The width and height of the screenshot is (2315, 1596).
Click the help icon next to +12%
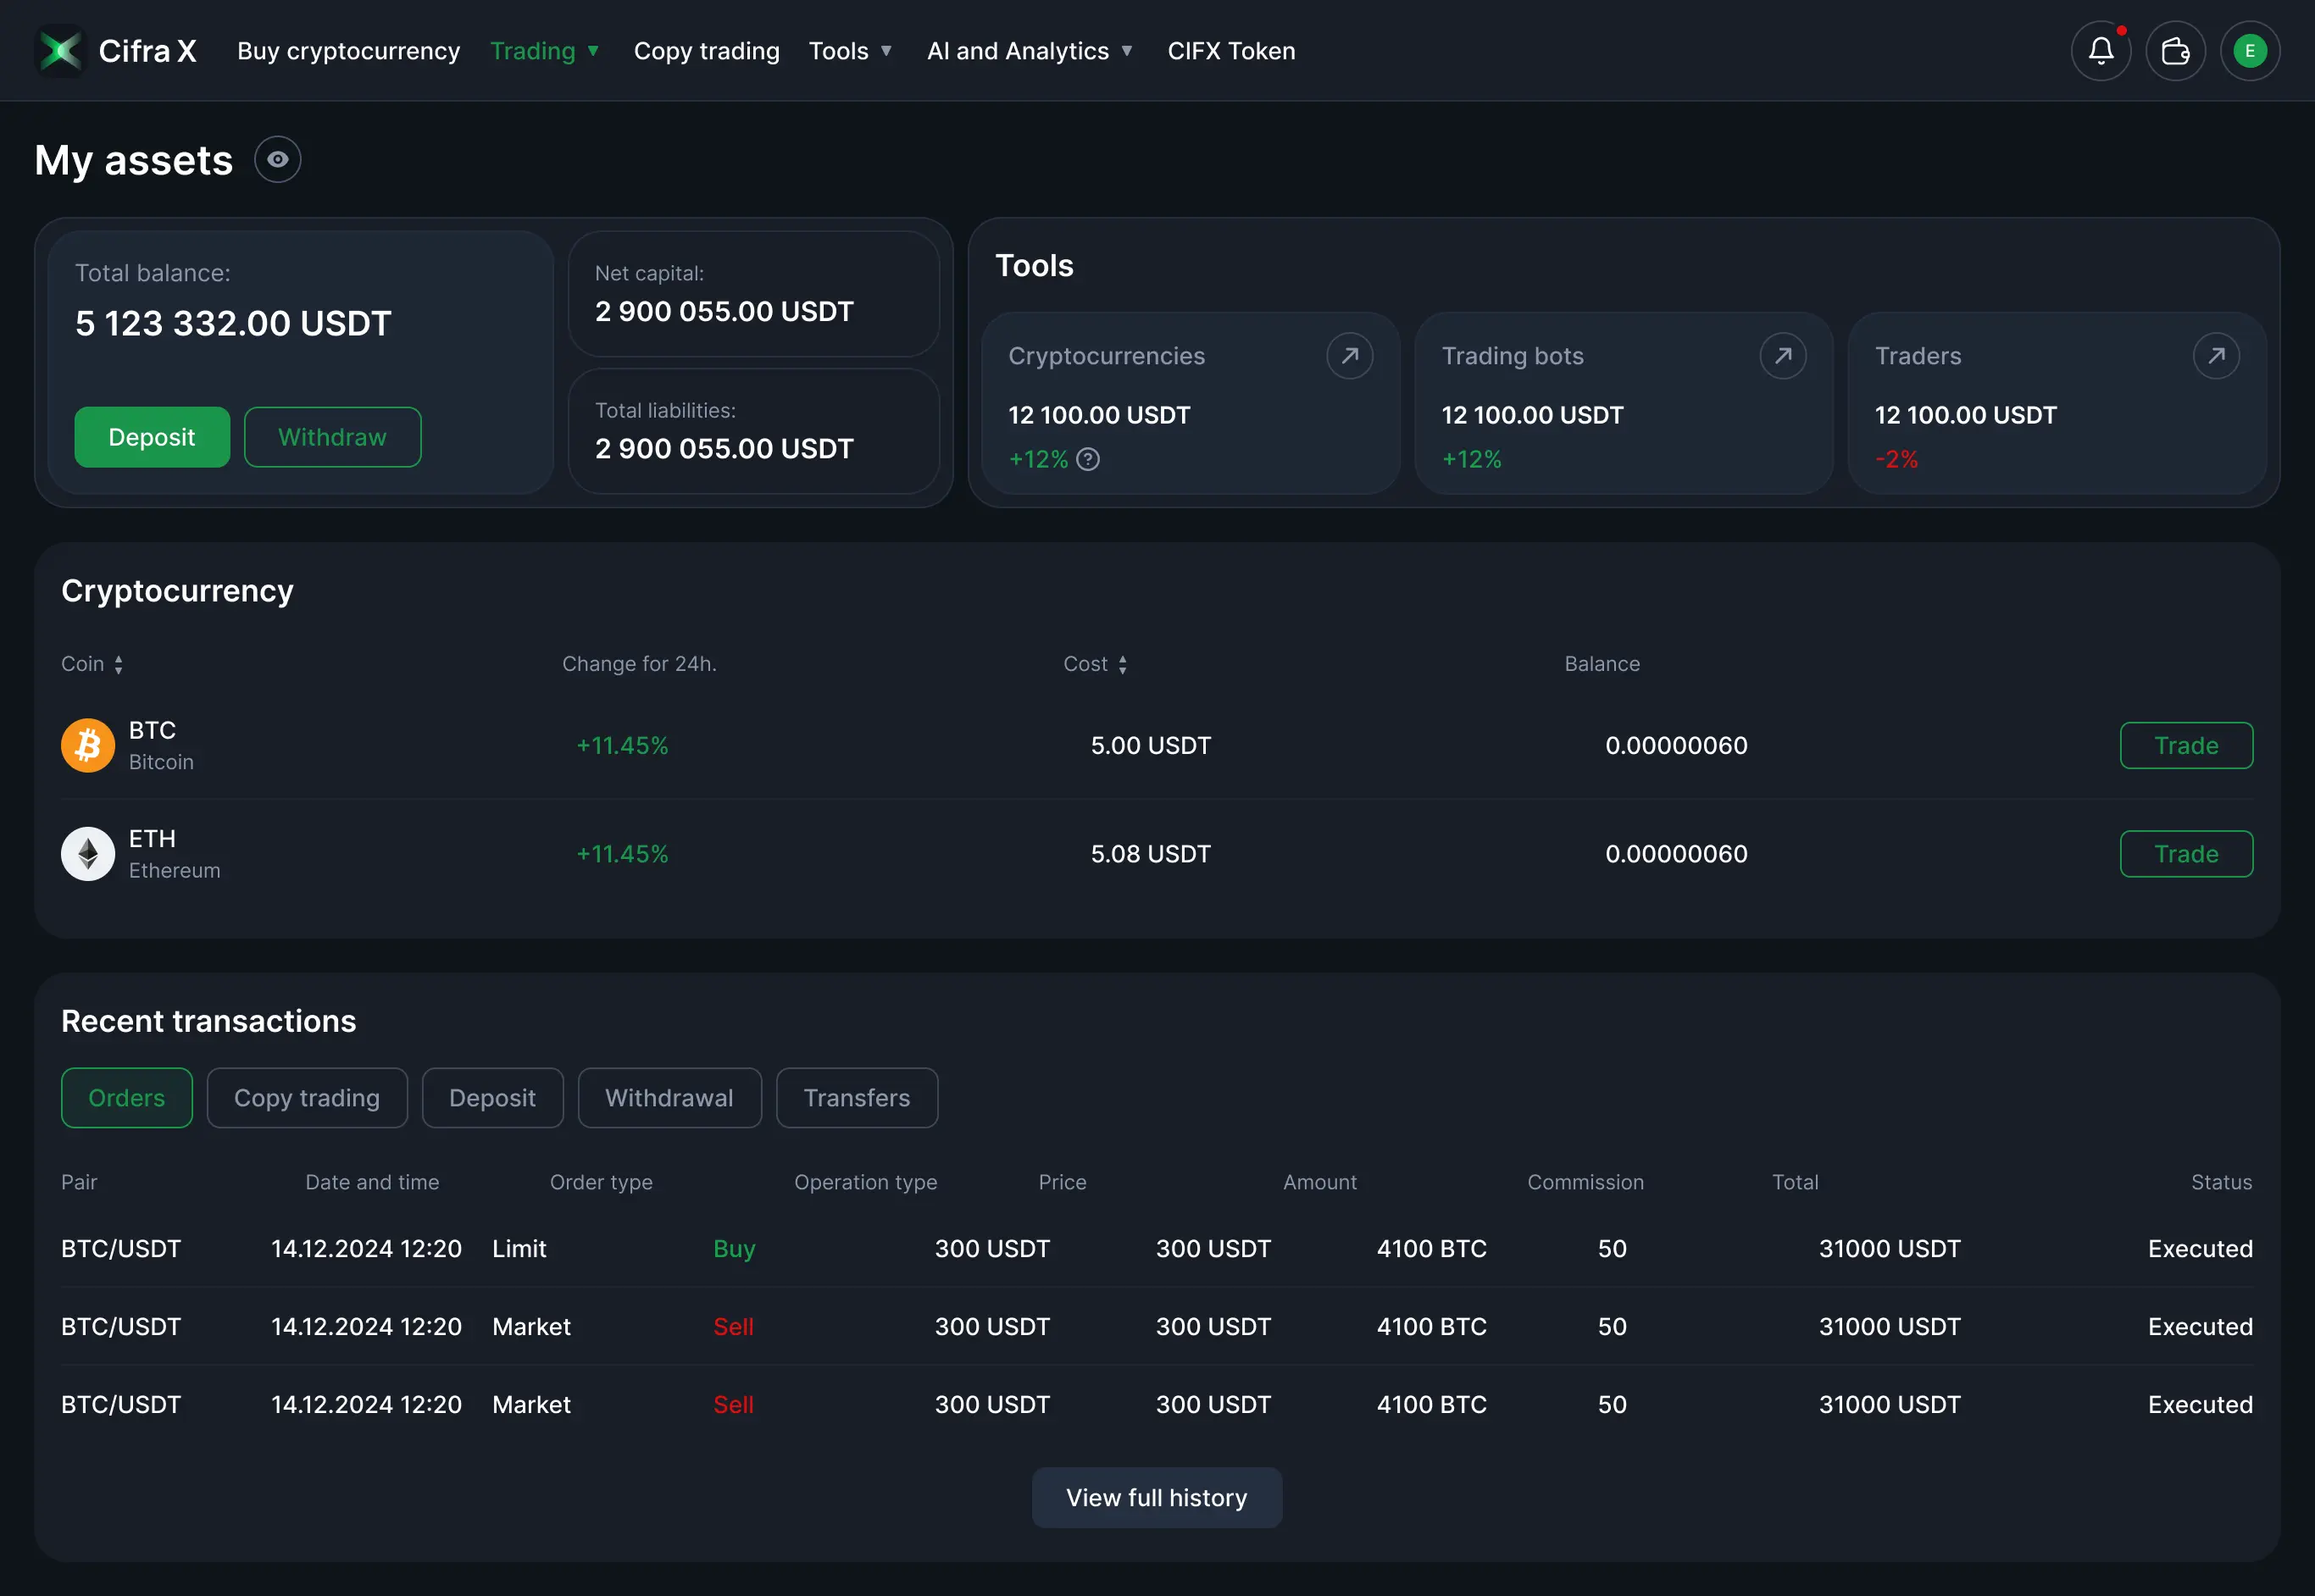pyautogui.click(x=1089, y=459)
